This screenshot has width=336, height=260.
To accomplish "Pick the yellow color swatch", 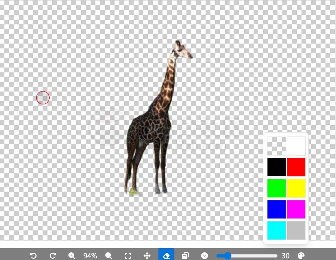I will pyautogui.click(x=296, y=188).
